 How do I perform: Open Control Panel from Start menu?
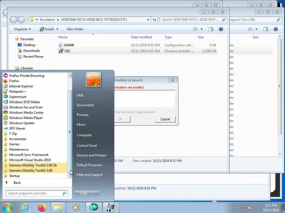click(x=87, y=145)
